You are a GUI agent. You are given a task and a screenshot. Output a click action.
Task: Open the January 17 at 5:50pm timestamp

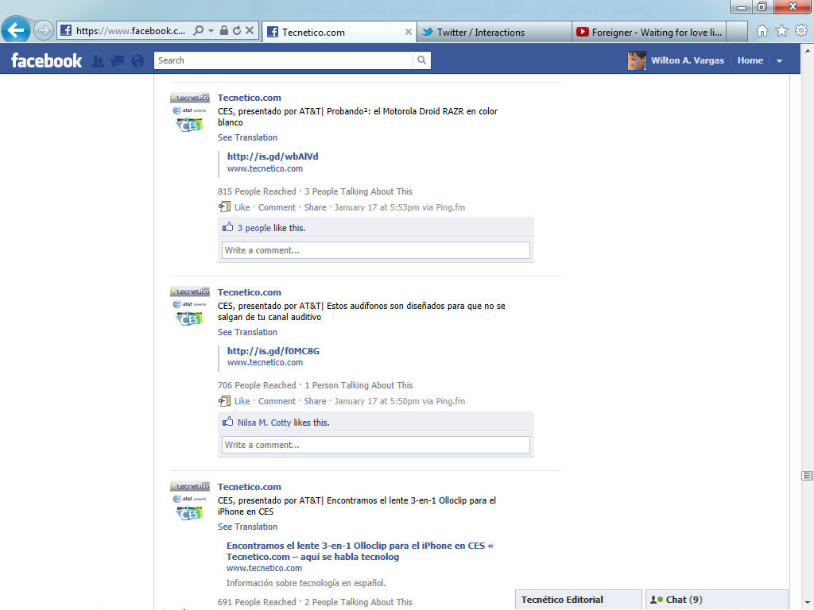click(x=377, y=401)
